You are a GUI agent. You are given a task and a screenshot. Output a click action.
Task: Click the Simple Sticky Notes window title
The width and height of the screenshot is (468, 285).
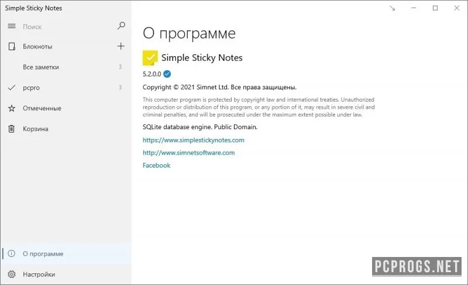pyautogui.click(x=33, y=8)
